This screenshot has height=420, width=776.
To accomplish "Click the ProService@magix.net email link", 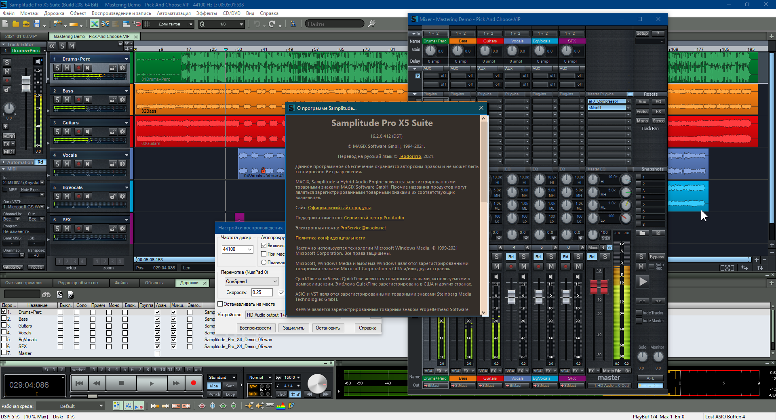I will click(363, 228).
